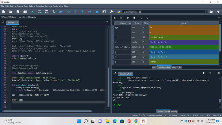Viewport: 222px width, 125px height.
Task: Click the editor horizontal scrollbar
Action: (47, 111)
